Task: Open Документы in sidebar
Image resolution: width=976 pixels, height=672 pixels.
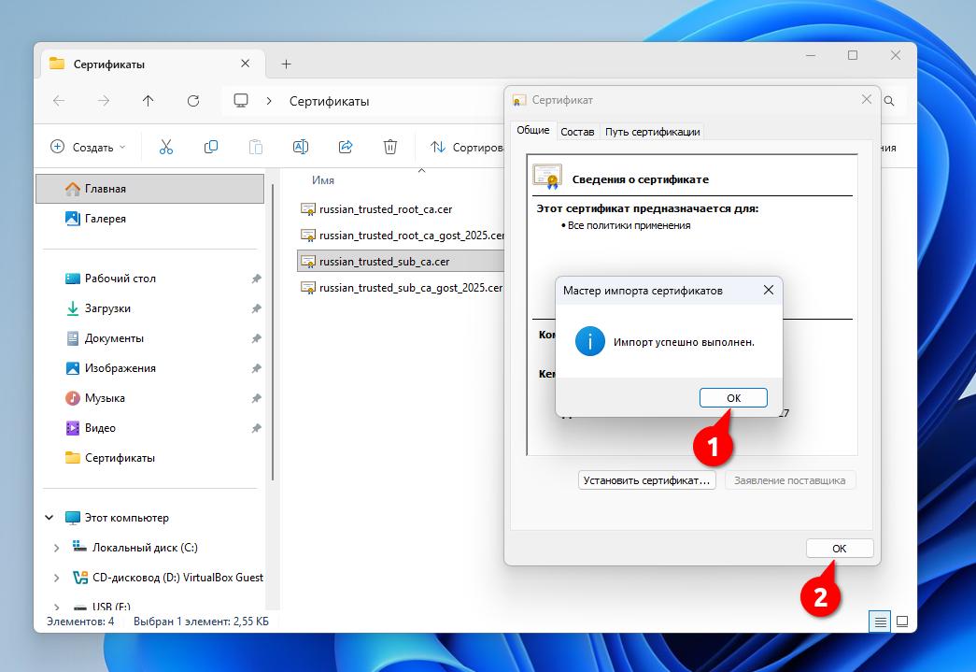Action: tap(114, 338)
